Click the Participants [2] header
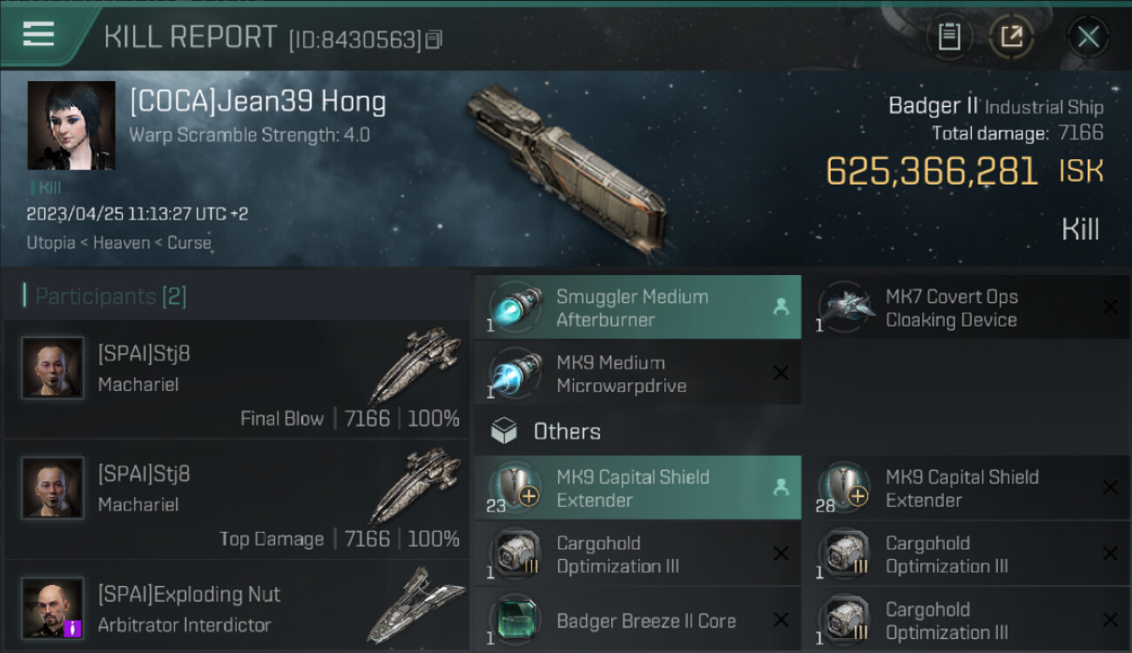Screen dimensions: 1132x653 [x=106, y=296]
